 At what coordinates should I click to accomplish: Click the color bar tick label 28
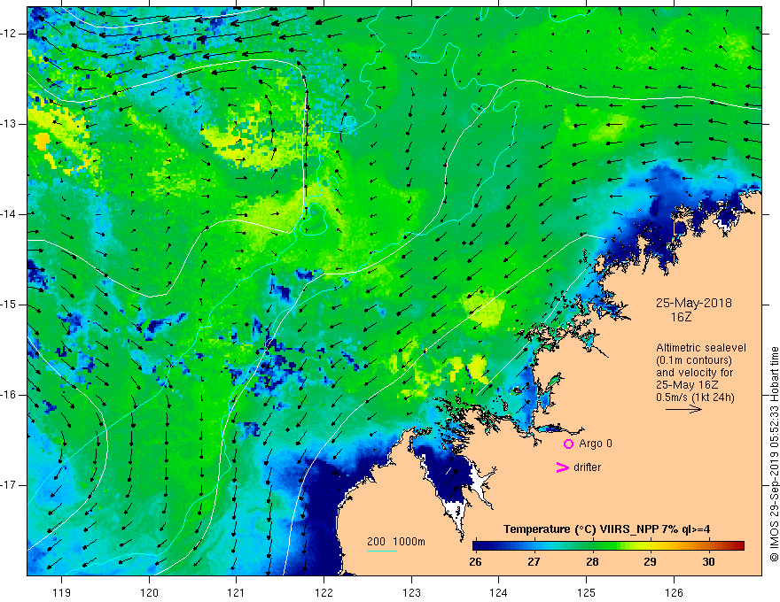point(592,562)
